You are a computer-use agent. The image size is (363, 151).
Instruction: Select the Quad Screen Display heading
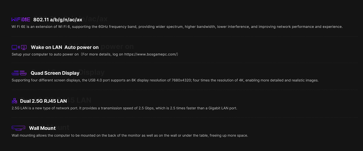pyautogui.click(x=55, y=73)
